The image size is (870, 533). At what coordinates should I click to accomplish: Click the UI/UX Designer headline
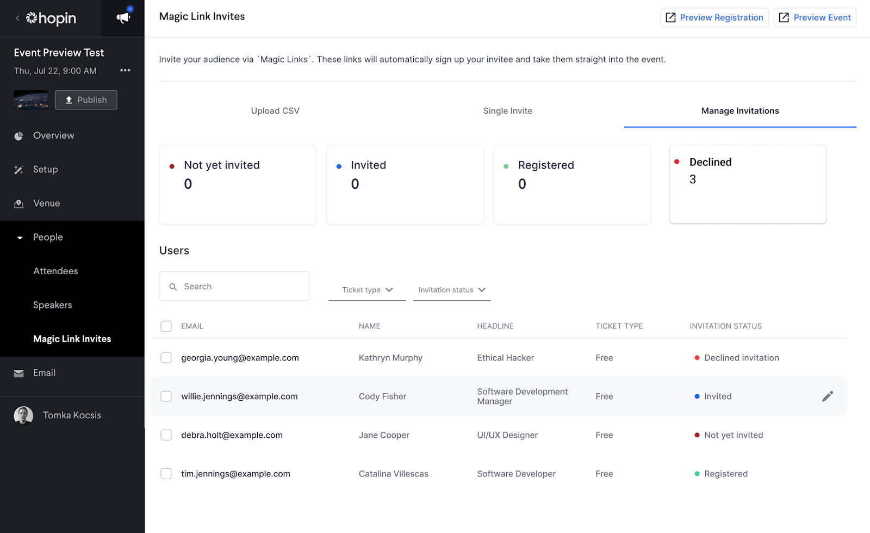[x=507, y=435]
